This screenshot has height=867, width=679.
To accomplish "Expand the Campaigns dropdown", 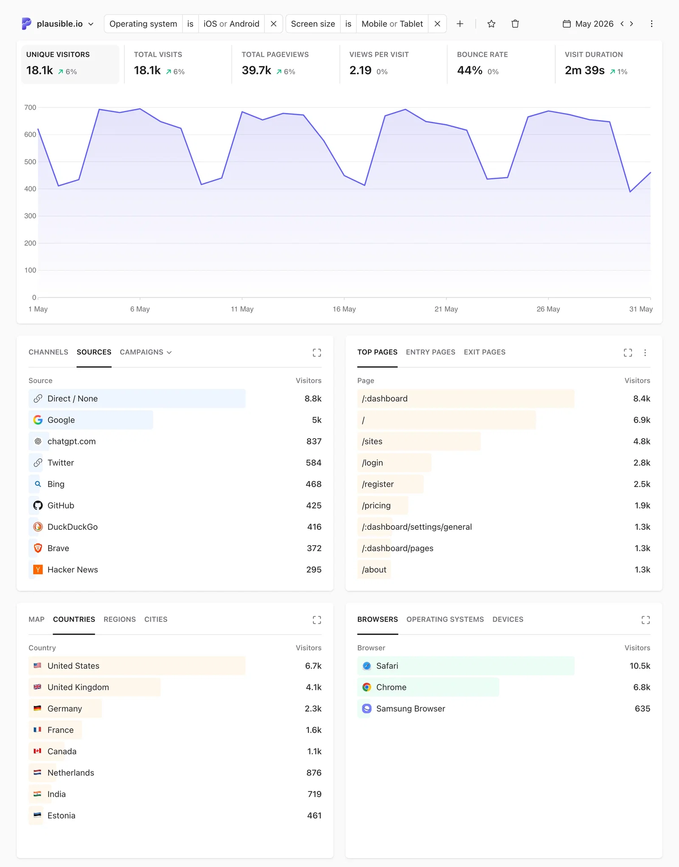I will click(x=146, y=352).
